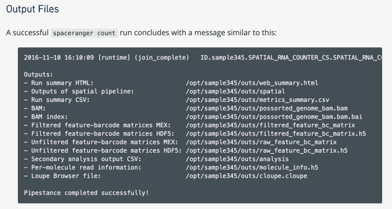This screenshot has height=209, width=392.
Task: Click the outs/spatial directory path
Action: tap(235, 92)
